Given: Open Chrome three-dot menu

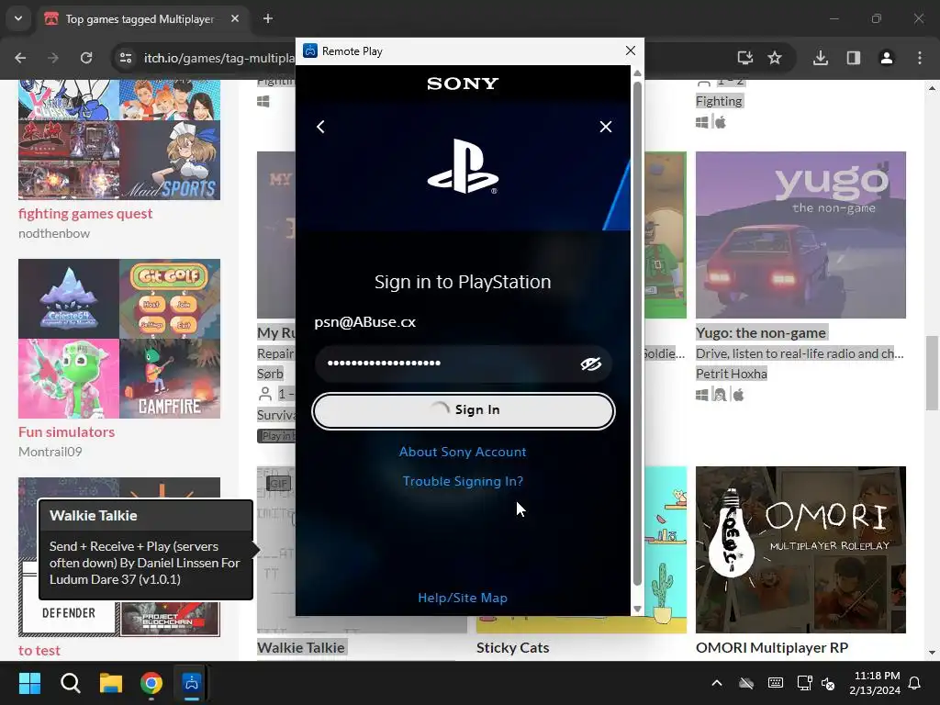Looking at the screenshot, I should (920, 58).
